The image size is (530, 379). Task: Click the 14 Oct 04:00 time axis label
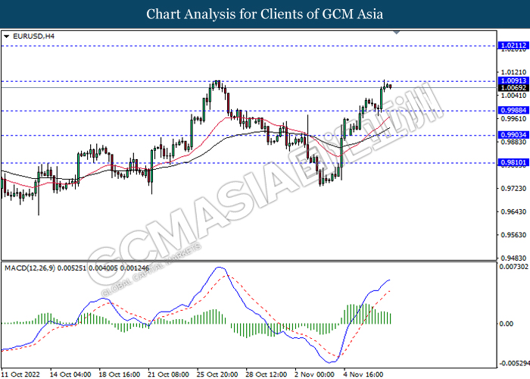click(x=70, y=374)
